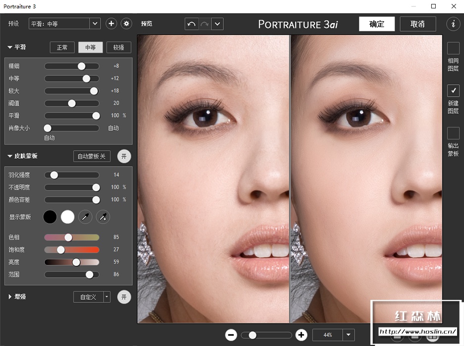Open preset settings gear icon
This screenshot has width=464, height=346.
tap(126, 24)
